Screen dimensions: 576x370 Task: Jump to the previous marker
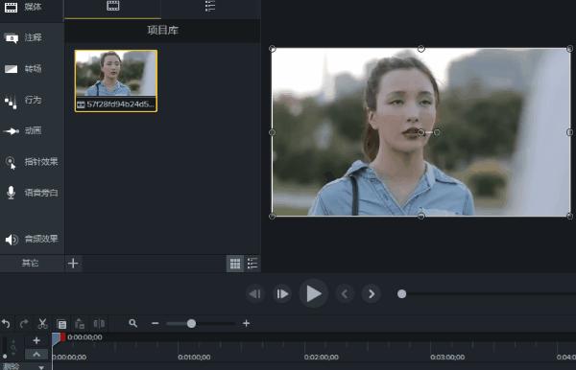(x=345, y=293)
